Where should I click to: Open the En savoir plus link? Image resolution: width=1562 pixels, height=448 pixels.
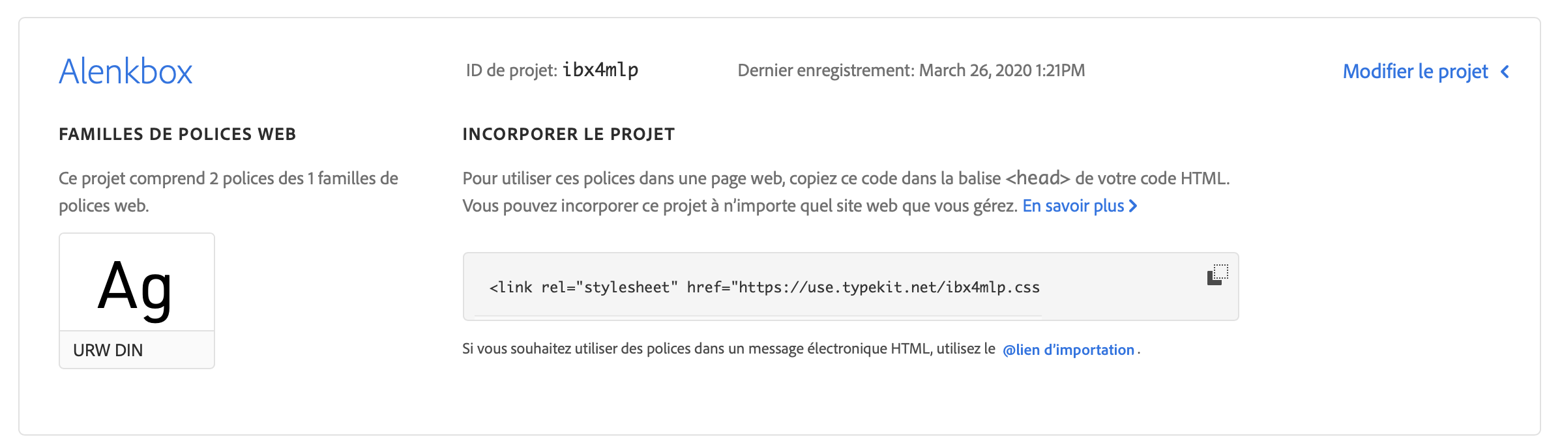pyautogui.click(x=1073, y=206)
